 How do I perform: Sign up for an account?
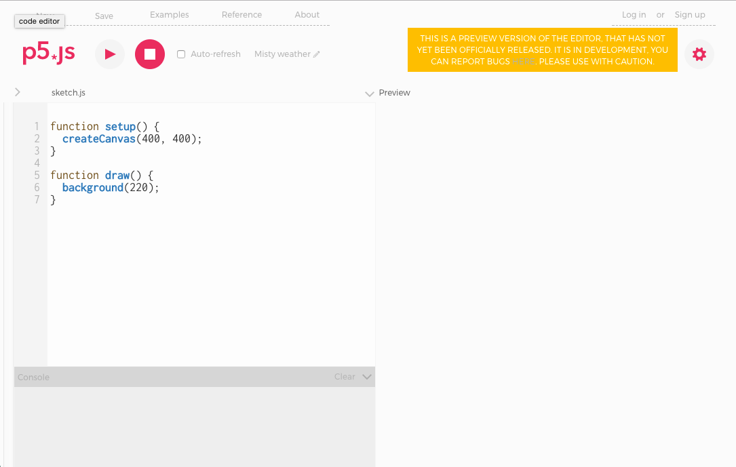(690, 14)
